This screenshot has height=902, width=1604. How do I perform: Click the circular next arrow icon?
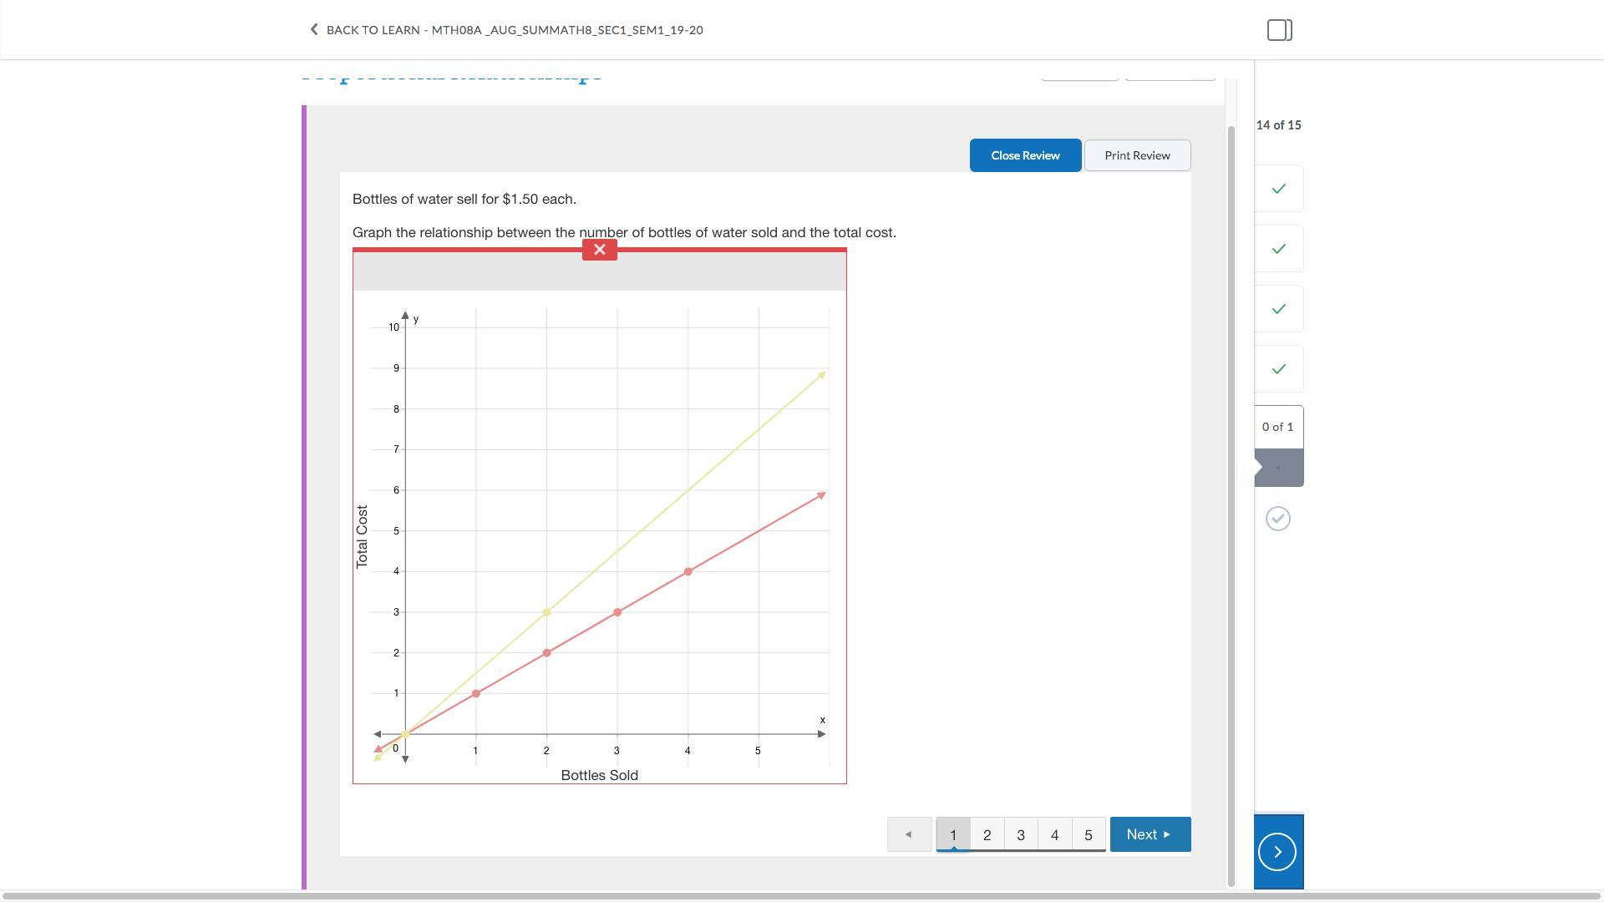coord(1277,852)
